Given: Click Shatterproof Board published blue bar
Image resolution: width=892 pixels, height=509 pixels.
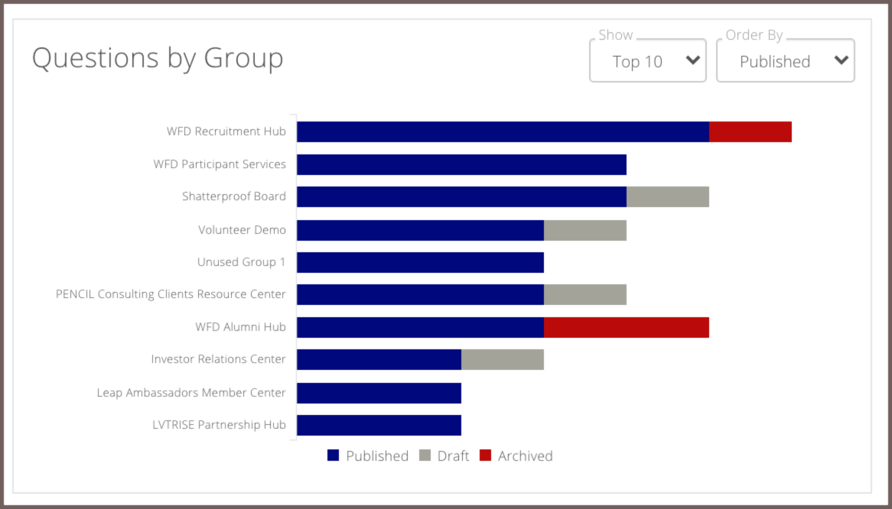Looking at the screenshot, I should (x=461, y=196).
